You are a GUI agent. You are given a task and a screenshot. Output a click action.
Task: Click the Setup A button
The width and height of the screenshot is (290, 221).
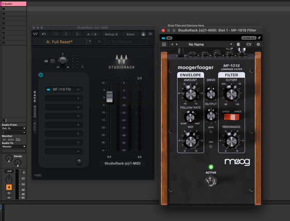point(111,34)
